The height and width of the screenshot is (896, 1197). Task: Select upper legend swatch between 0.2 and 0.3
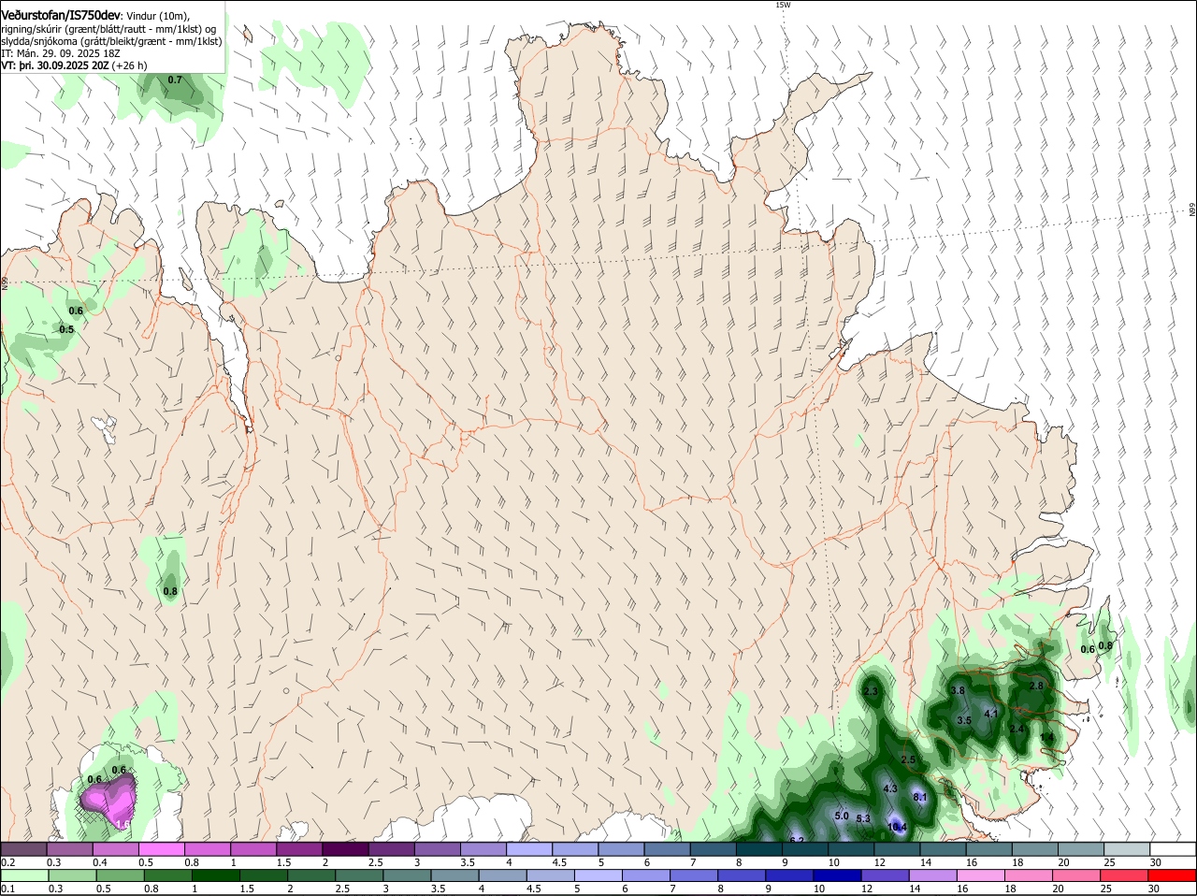(x=23, y=848)
